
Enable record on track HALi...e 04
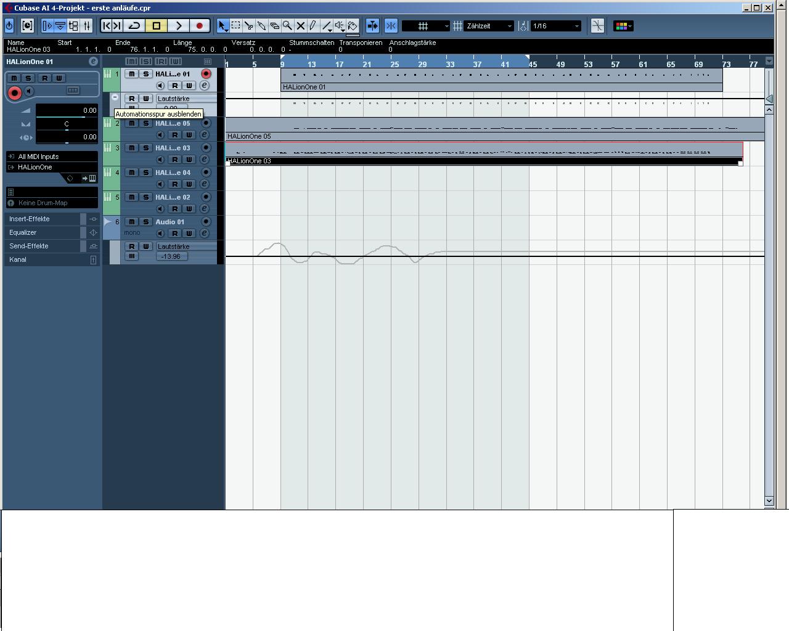tap(206, 173)
